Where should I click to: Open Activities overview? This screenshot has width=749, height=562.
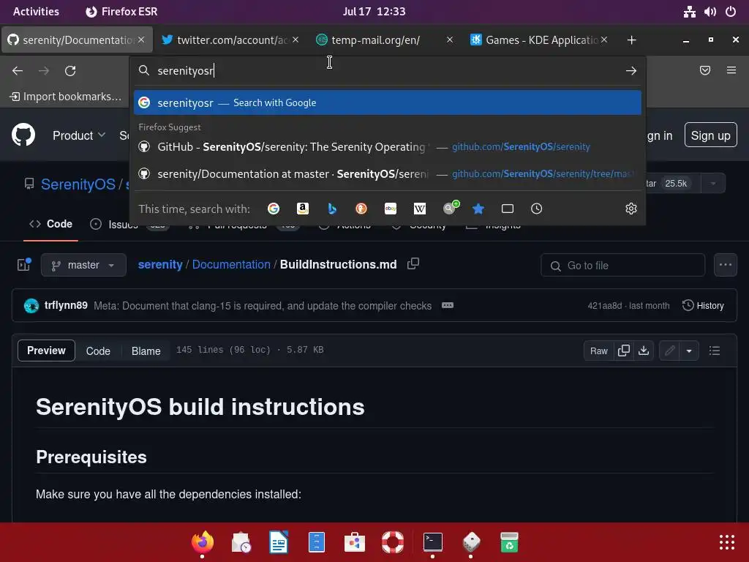point(36,12)
